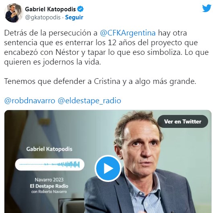Click the Ver en Twitter button
The image size is (217, 213).
click(183, 121)
